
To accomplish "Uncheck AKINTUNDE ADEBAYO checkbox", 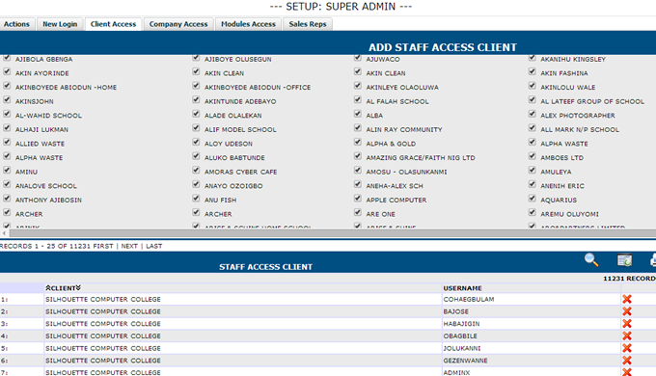I will (196, 99).
